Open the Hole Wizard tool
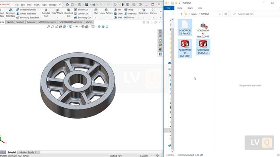The height and width of the screenshot is (157, 280). click(57, 11)
